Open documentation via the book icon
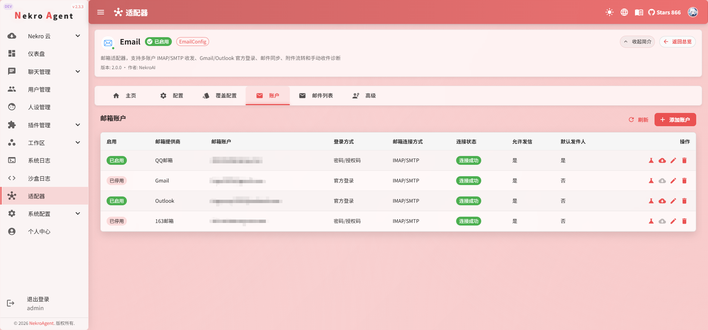The image size is (708, 330). [639, 12]
